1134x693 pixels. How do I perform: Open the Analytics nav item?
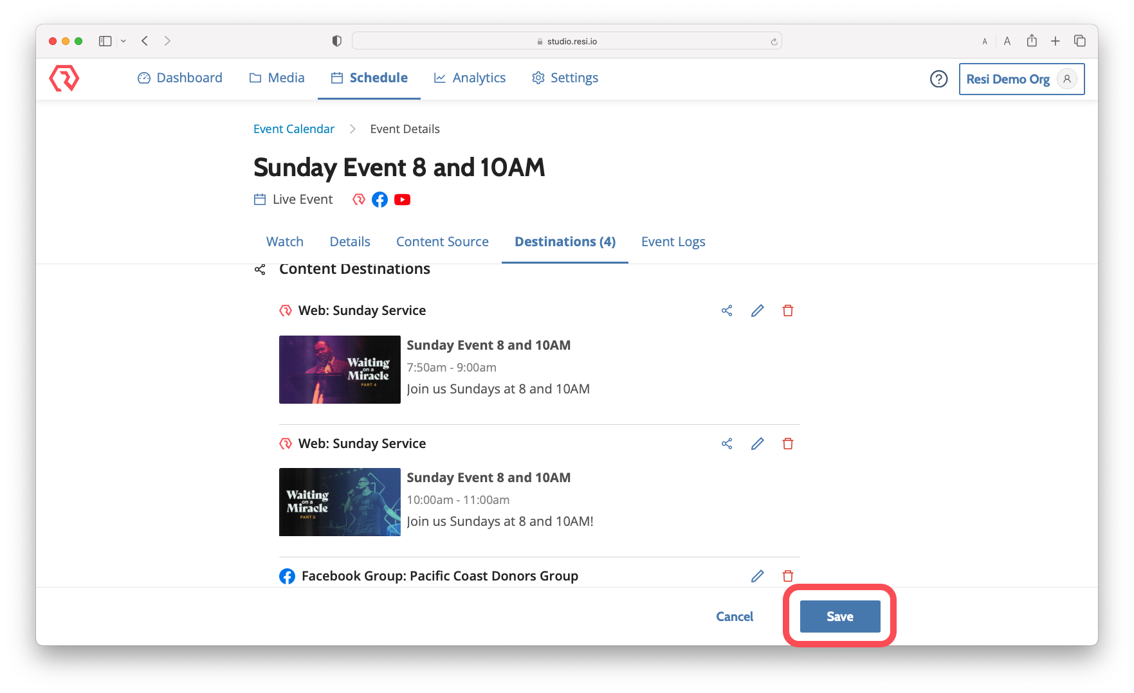pos(470,78)
